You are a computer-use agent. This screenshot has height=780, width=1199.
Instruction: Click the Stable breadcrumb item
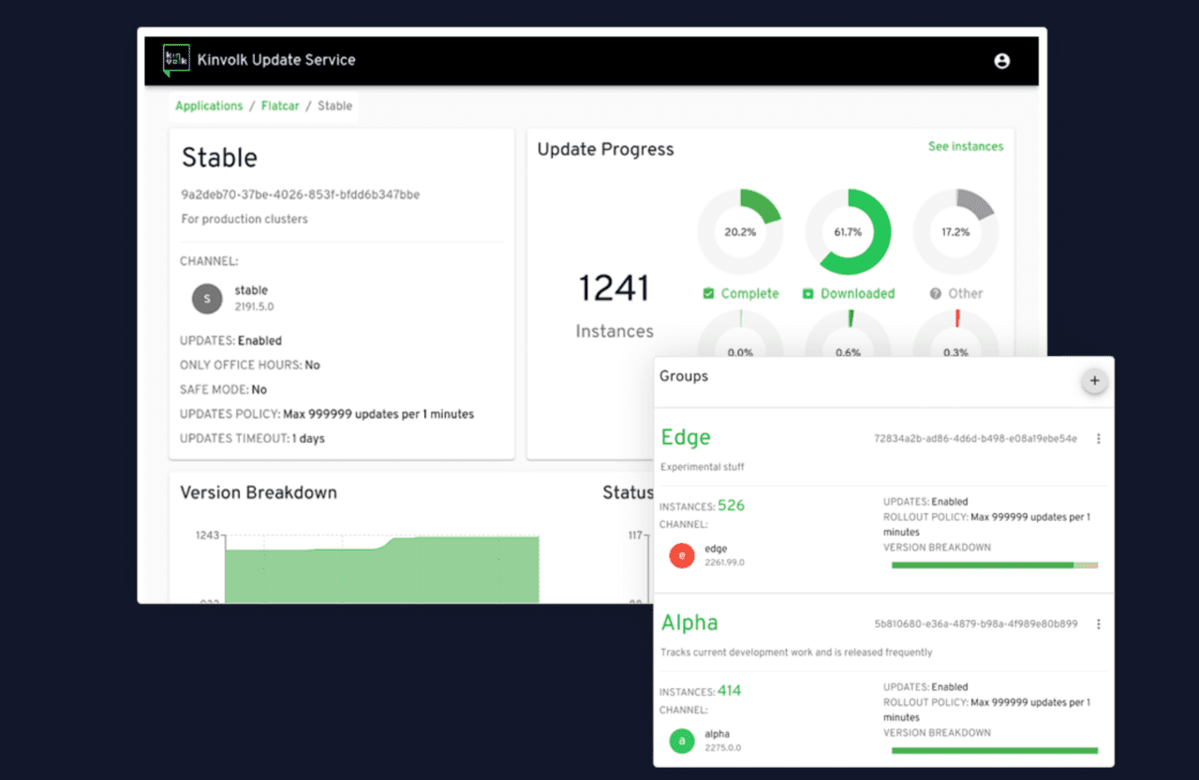point(334,106)
